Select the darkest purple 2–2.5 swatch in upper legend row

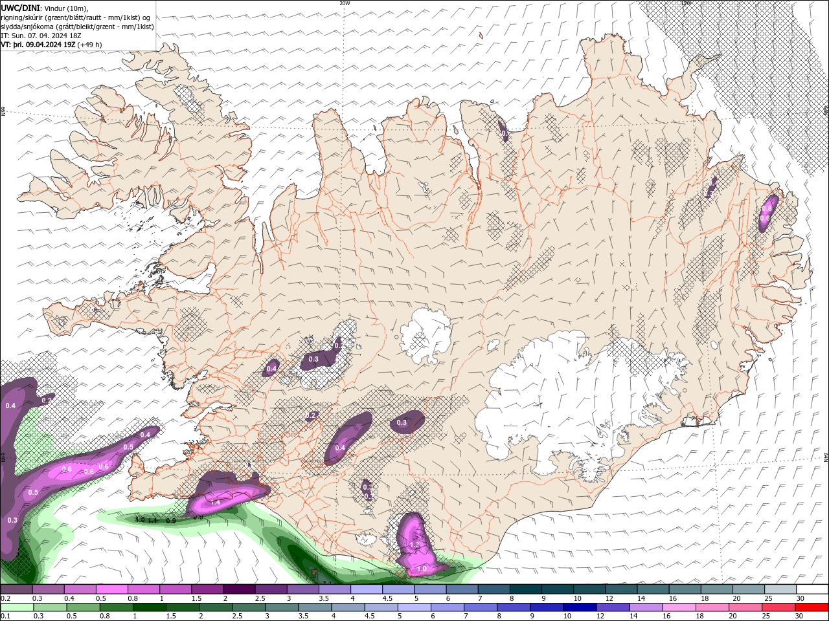point(240,589)
